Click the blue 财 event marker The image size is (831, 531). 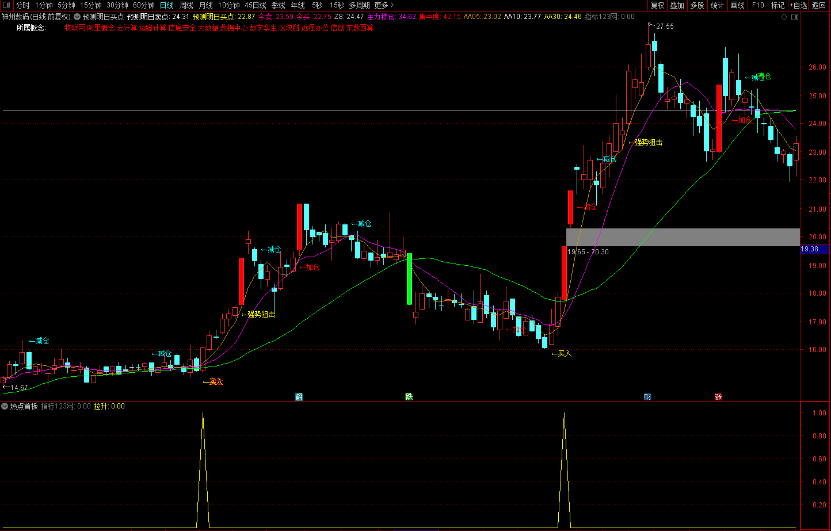647,396
